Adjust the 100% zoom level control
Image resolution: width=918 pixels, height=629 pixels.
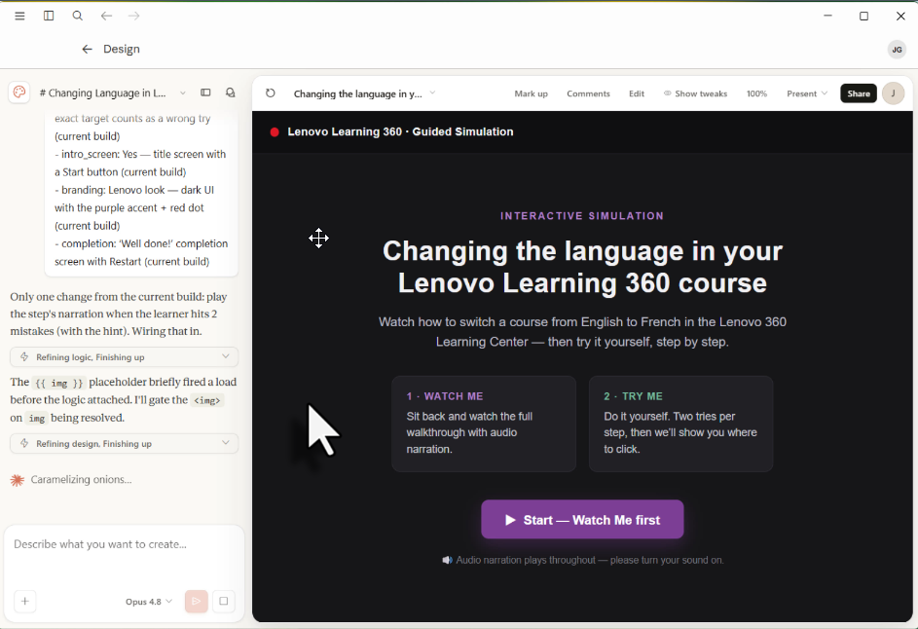coord(756,93)
